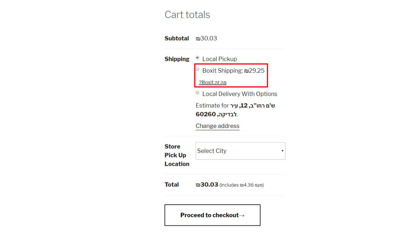The width and height of the screenshot is (398, 232).
Task: Click the Cart totals heading
Action: (187, 15)
